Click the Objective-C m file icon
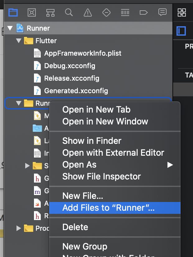This screenshot has height=257, width=193. (37, 191)
